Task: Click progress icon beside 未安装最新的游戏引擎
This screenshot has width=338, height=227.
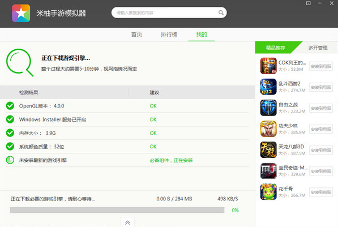Action: (10, 160)
